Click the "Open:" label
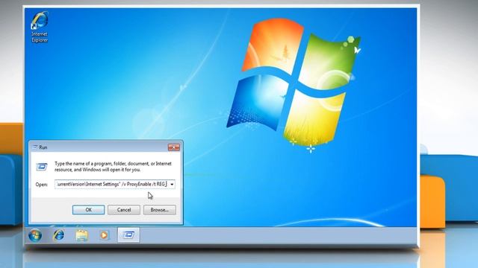This screenshot has height=268, width=478. (42, 185)
